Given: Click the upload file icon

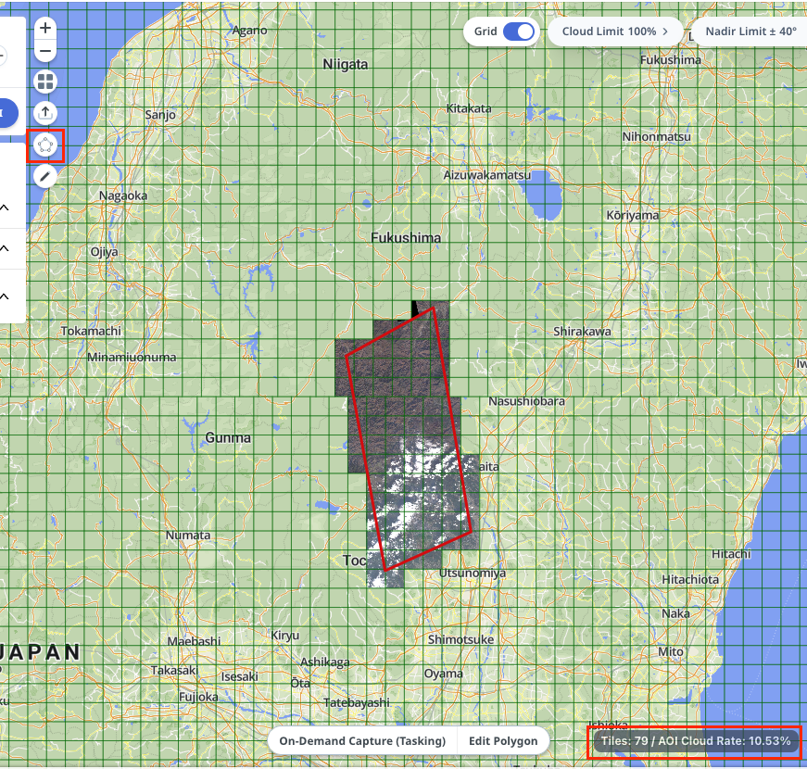Looking at the screenshot, I should [45, 112].
